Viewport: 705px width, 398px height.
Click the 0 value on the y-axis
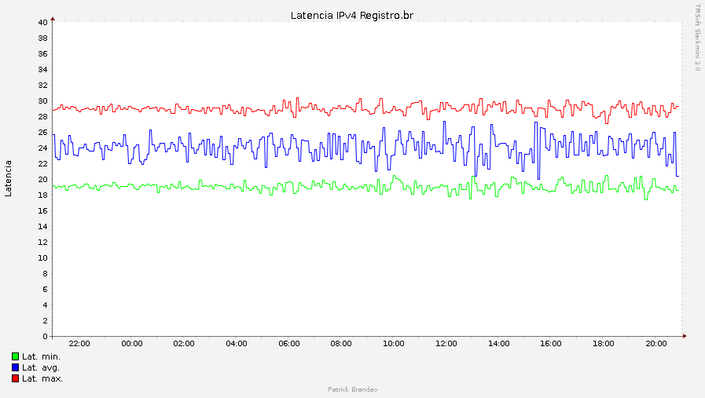click(x=46, y=336)
